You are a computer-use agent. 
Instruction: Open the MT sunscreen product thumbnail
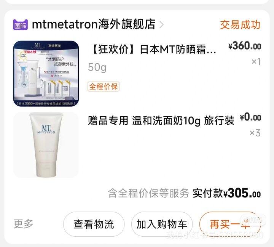coord(46,74)
